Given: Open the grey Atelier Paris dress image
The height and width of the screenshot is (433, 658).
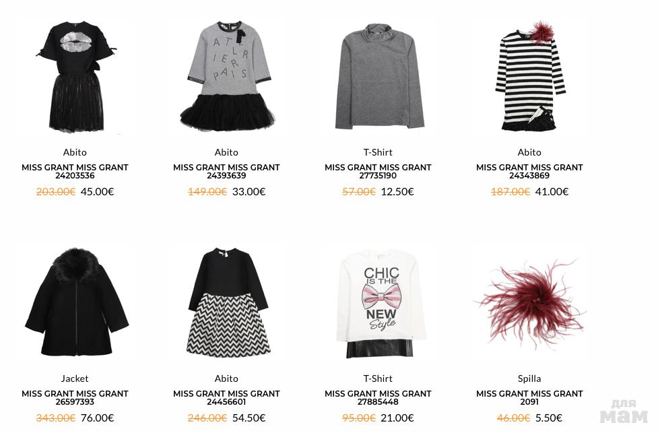Looking at the screenshot, I should click(227, 75).
